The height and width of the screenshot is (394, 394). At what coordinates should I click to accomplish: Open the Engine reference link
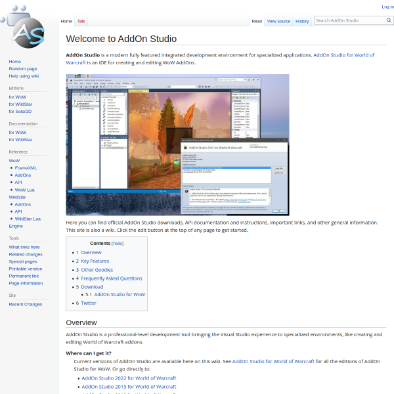(16, 227)
